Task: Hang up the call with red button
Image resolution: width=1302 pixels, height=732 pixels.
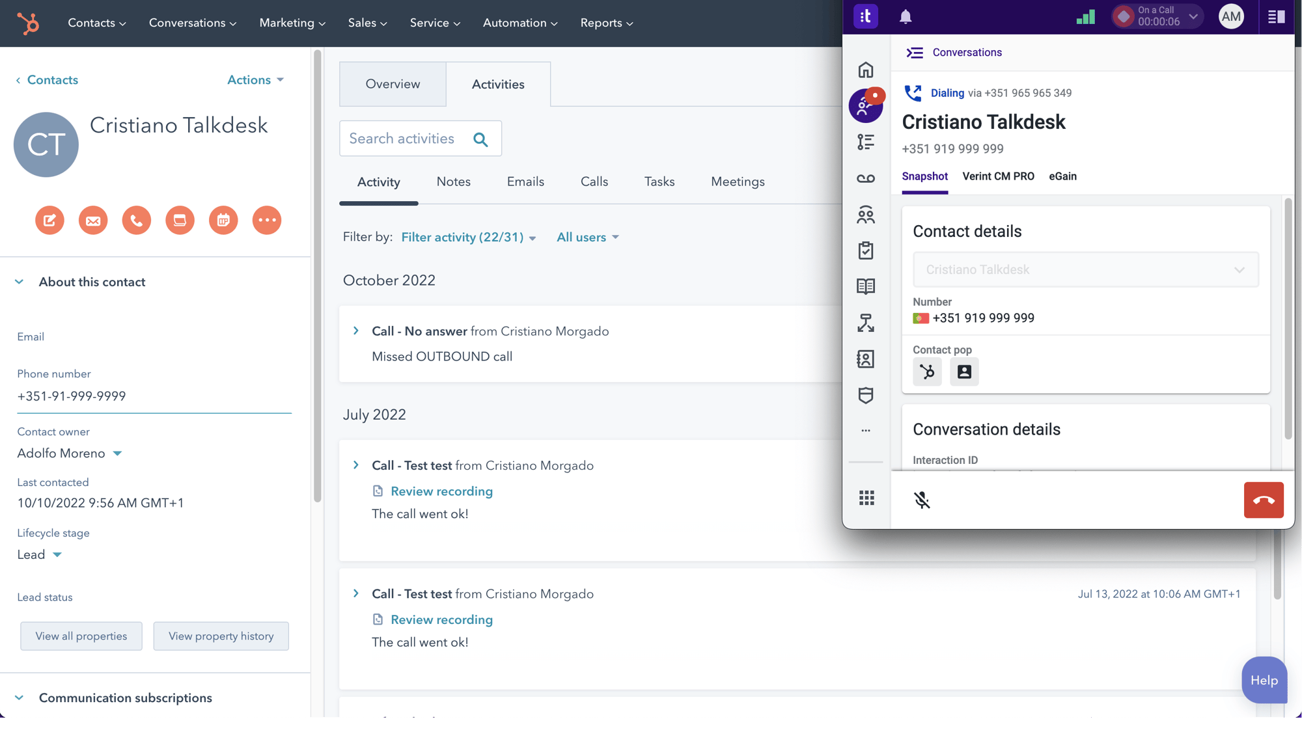Action: pos(1264,500)
